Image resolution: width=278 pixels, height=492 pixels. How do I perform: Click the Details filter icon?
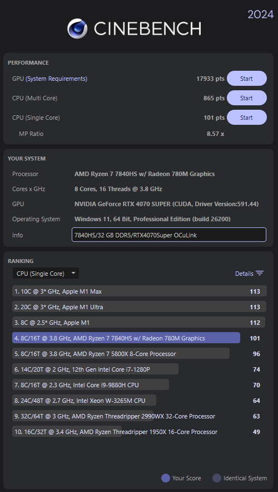coord(260,273)
